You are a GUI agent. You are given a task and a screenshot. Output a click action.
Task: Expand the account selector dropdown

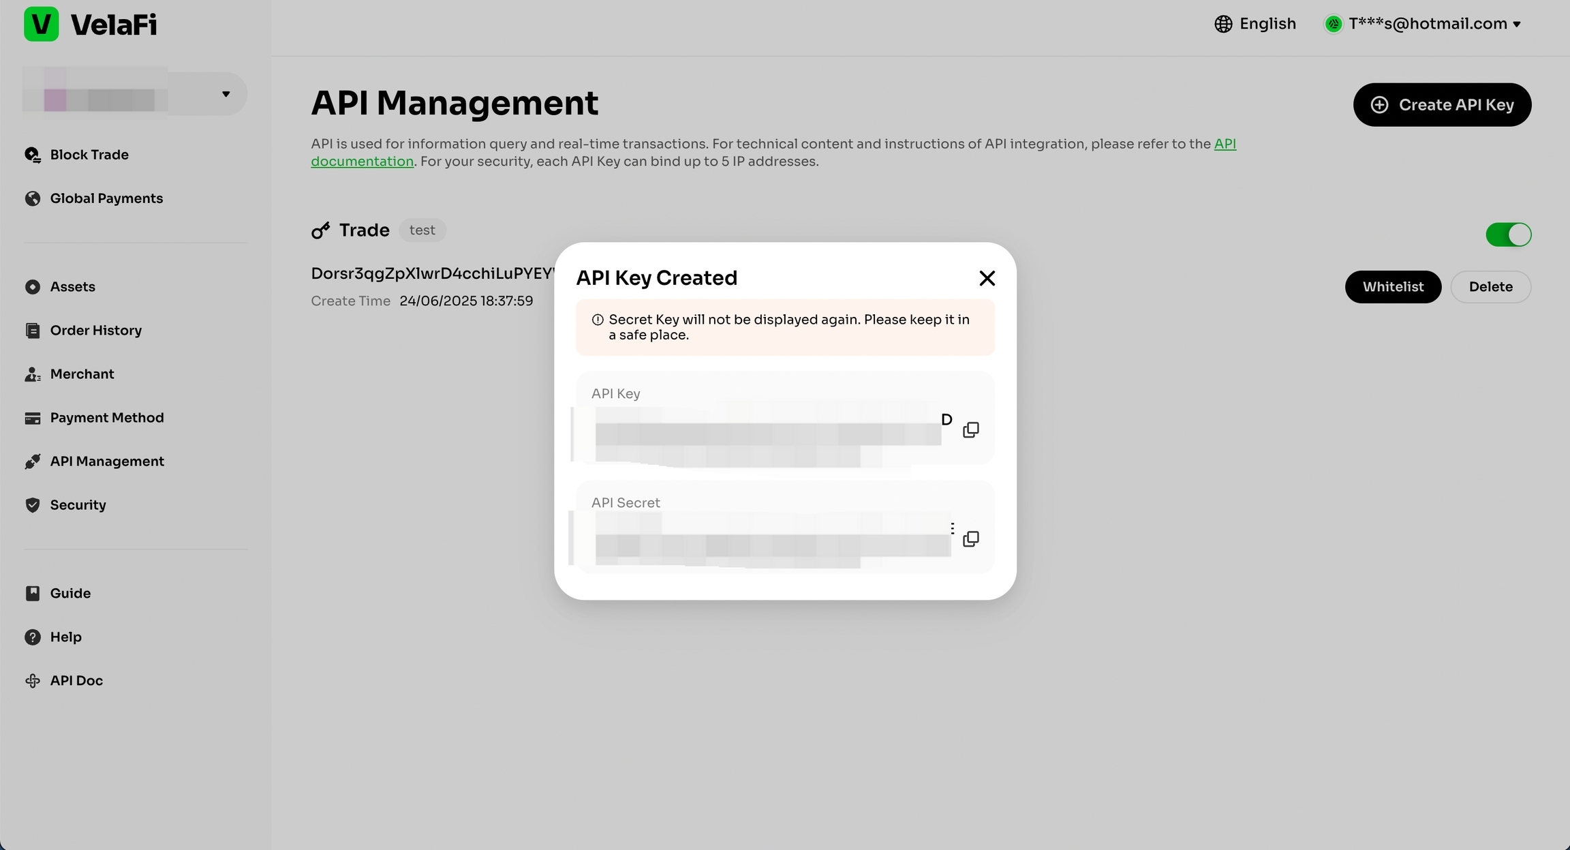(x=226, y=94)
